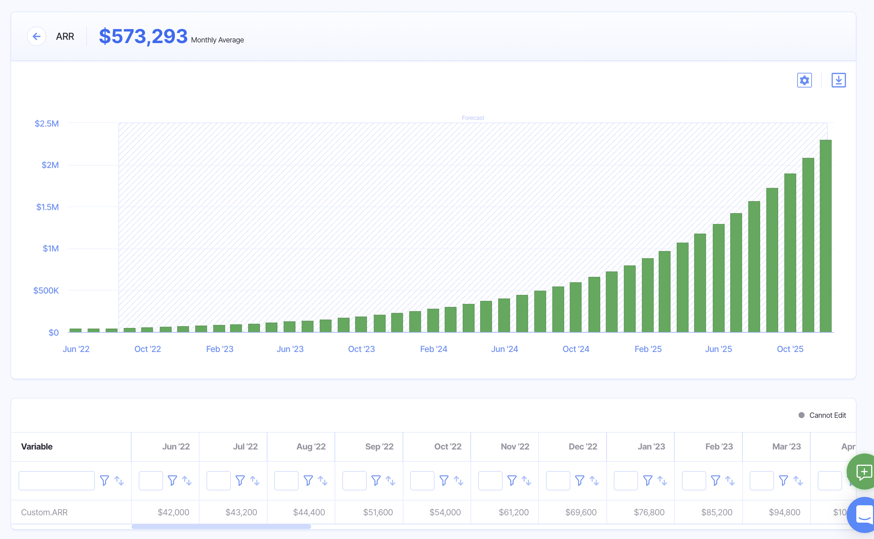Click the filter icon in Variable column
Screen dimensions: 874x539
pyautogui.click(x=104, y=481)
